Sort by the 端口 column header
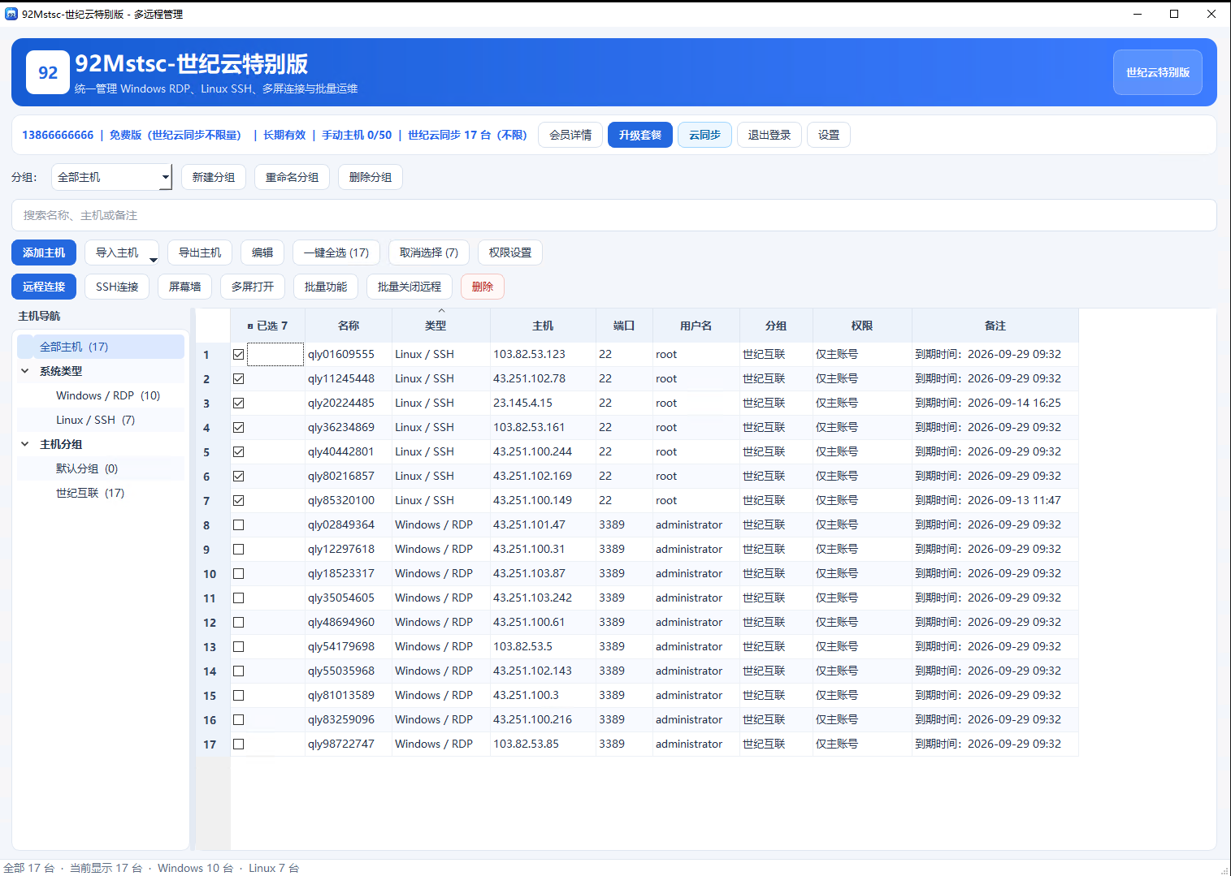The image size is (1231, 876). [x=624, y=326]
